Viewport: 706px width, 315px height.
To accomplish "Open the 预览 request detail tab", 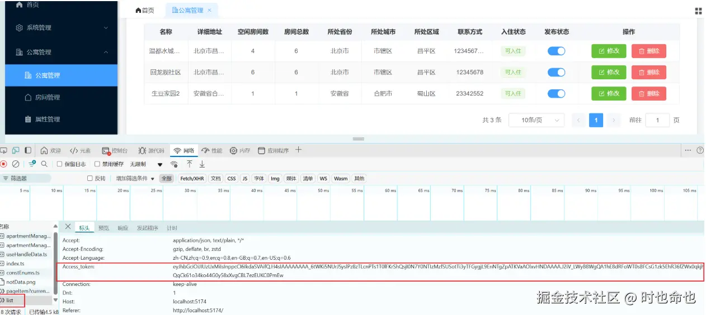I will 103,228.
